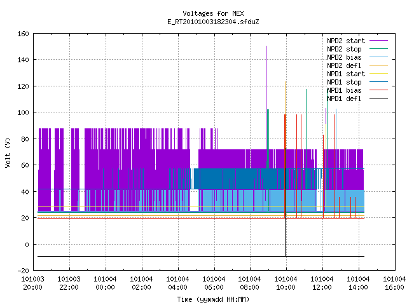Click the orange NPD2 defl legend line
Image resolution: width=407 pixels, height=305 pixels.
point(378,65)
